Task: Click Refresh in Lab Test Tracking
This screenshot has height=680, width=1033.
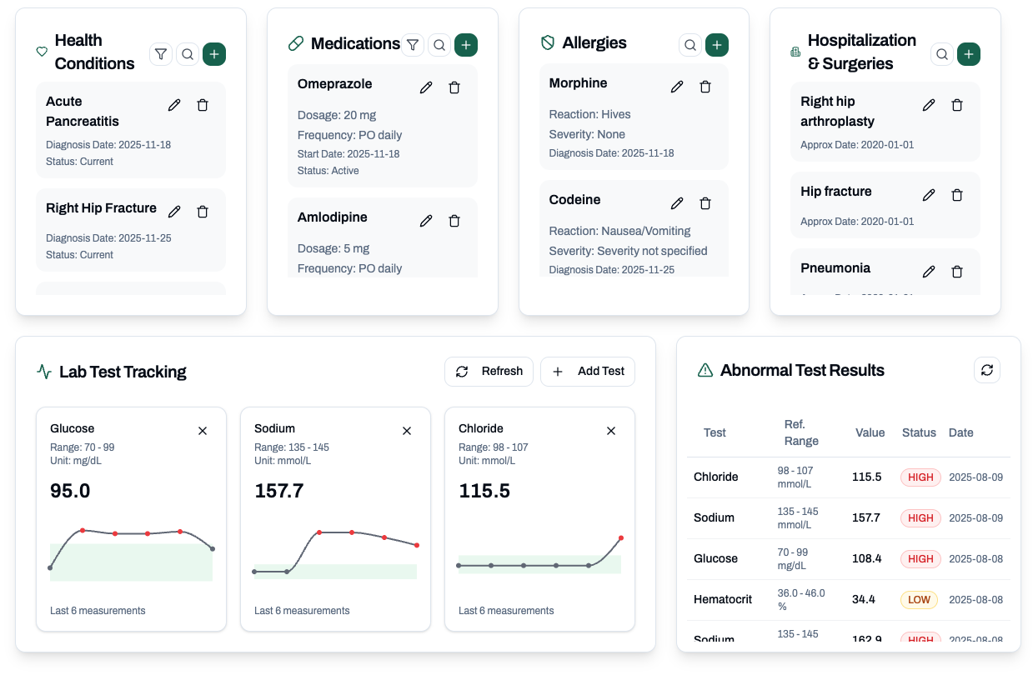Action: pos(489,372)
